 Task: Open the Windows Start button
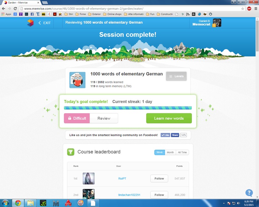[5, 203]
